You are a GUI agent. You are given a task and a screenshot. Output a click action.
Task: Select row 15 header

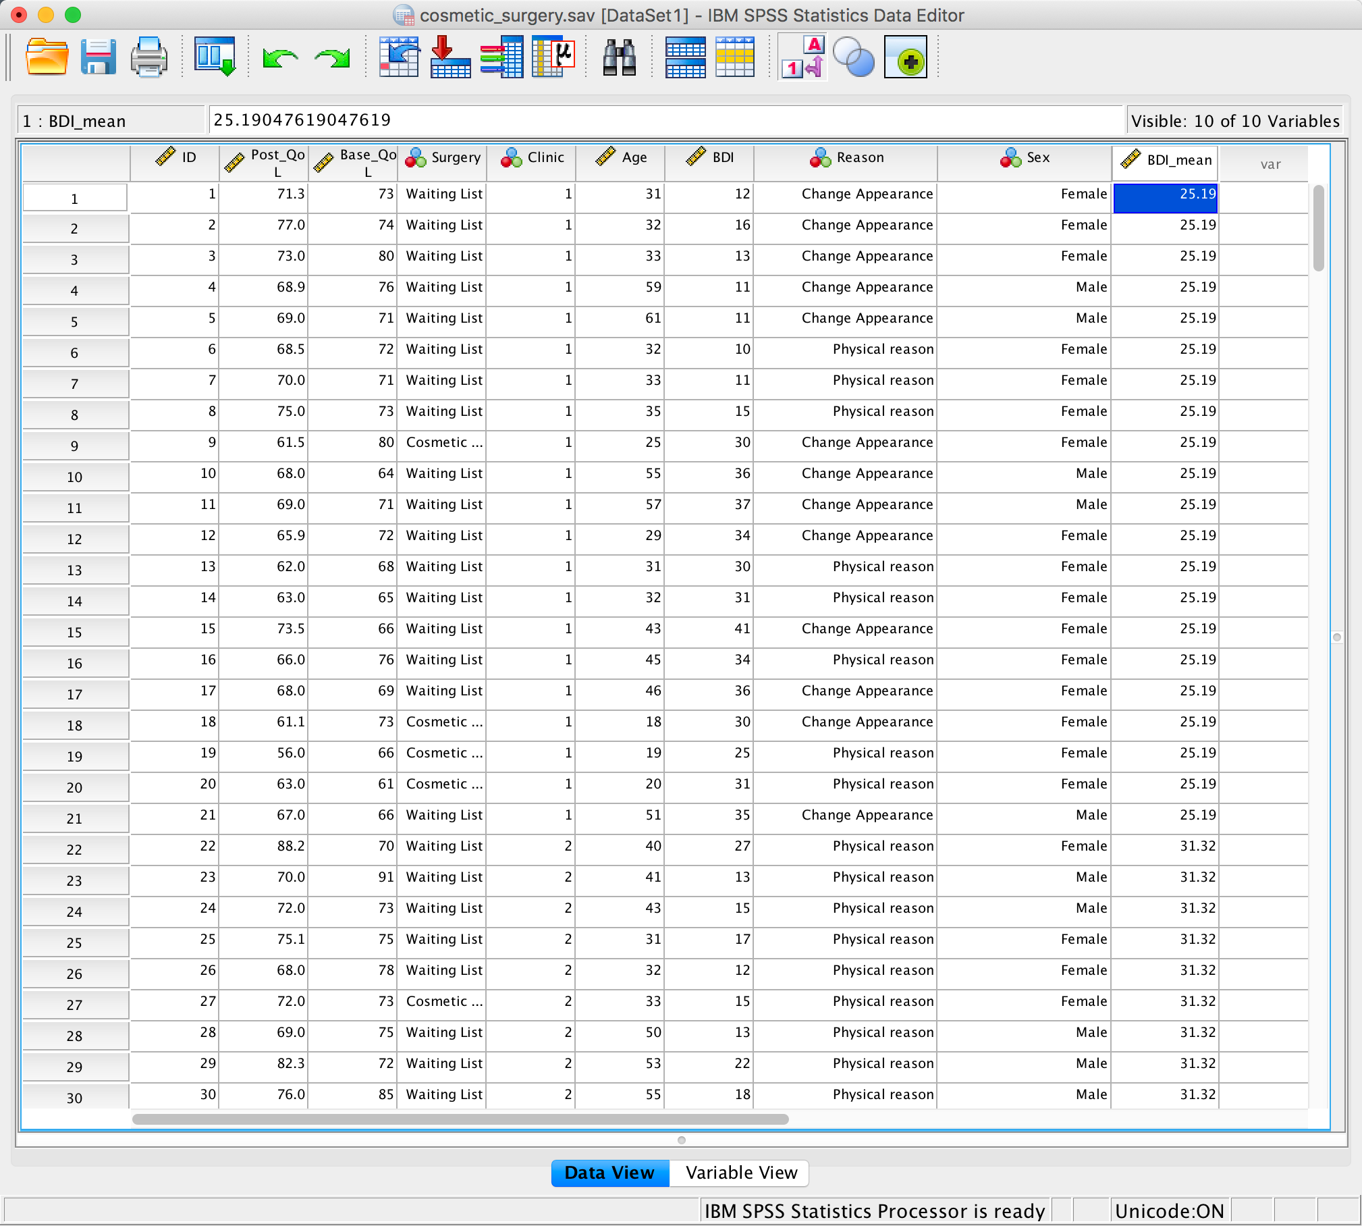pyautogui.click(x=75, y=633)
